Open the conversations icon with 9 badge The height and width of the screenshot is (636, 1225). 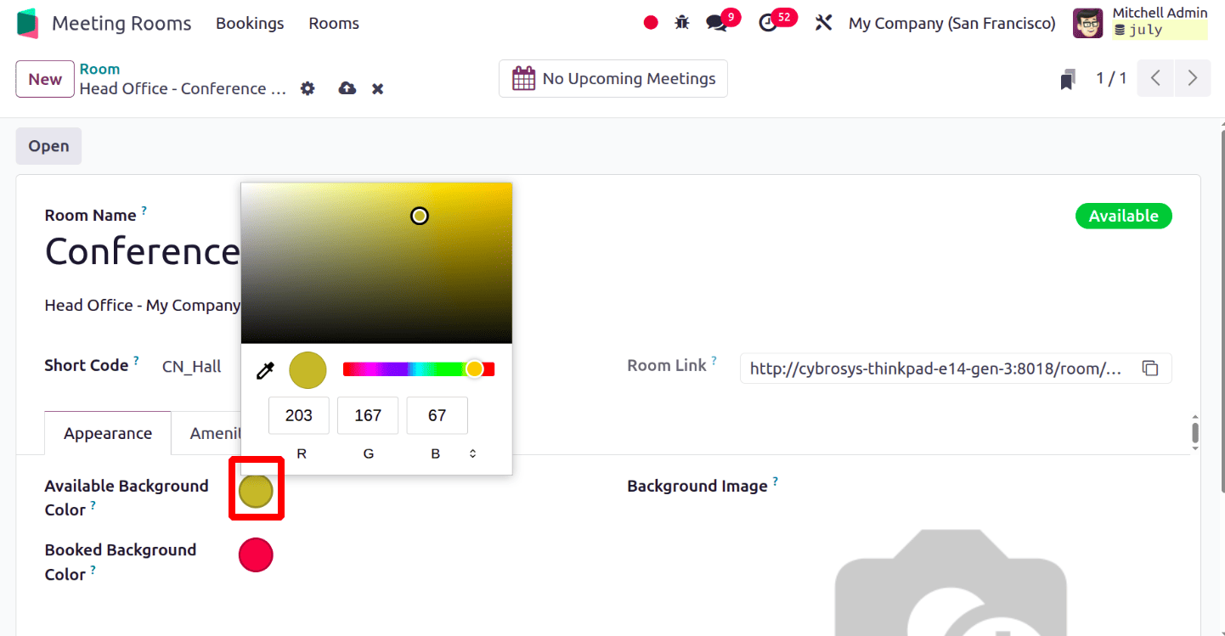pyautogui.click(x=717, y=23)
